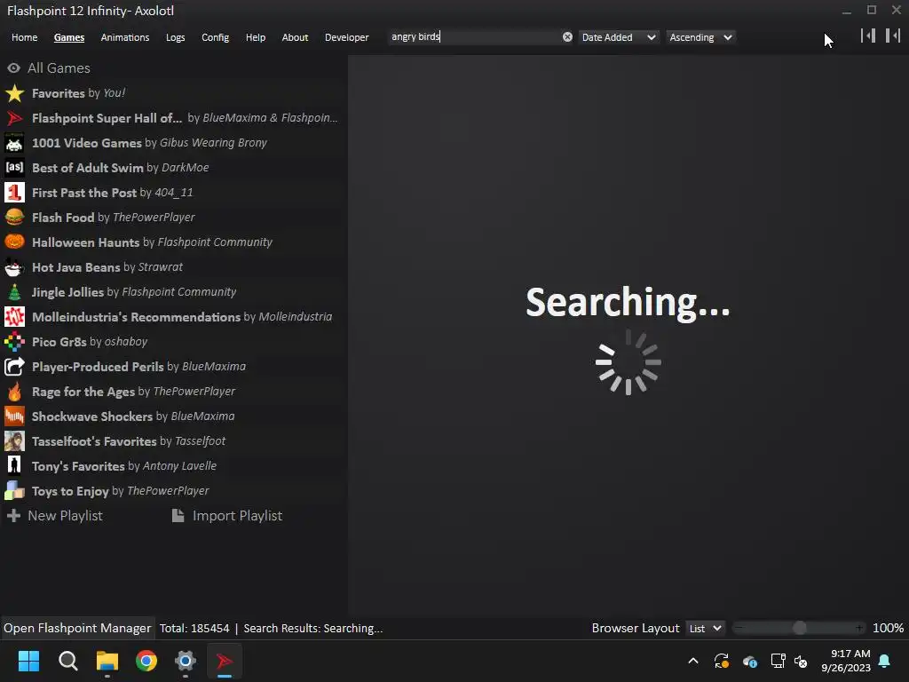This screenshot has width=909, height=682.
Task: Open the Developer tab
Action: click(347, 37)
